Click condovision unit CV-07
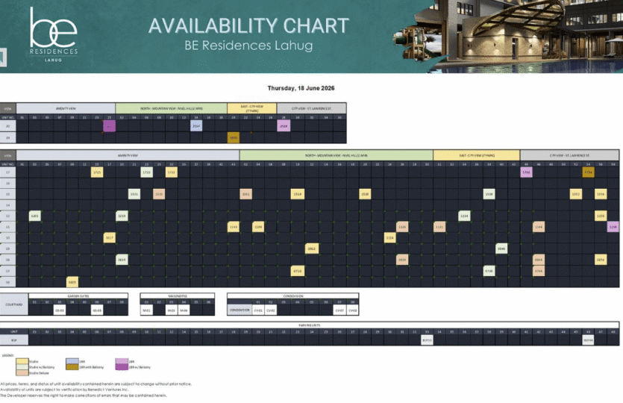The height and width of the screenshot is (403, 623). [339, 310]
